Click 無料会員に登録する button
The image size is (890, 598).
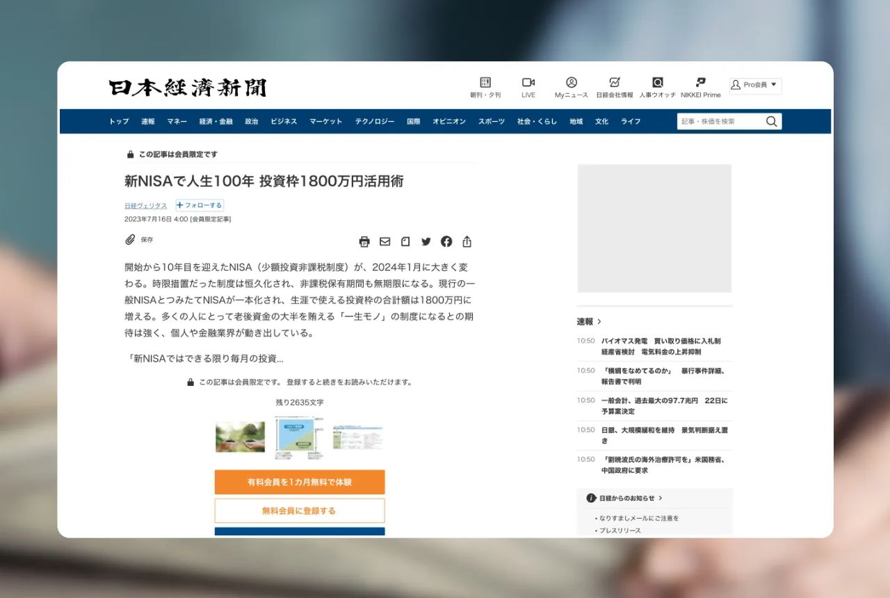[300, 510]
